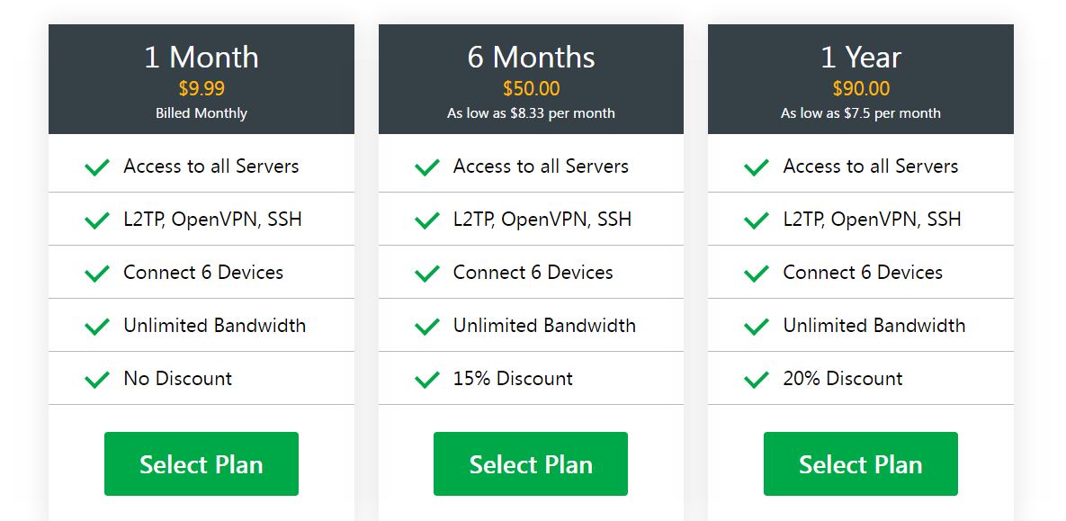This screenshot has width=1066, height=521.
Task: Click the 6 Months plan heading
Action: pos(531,57)
